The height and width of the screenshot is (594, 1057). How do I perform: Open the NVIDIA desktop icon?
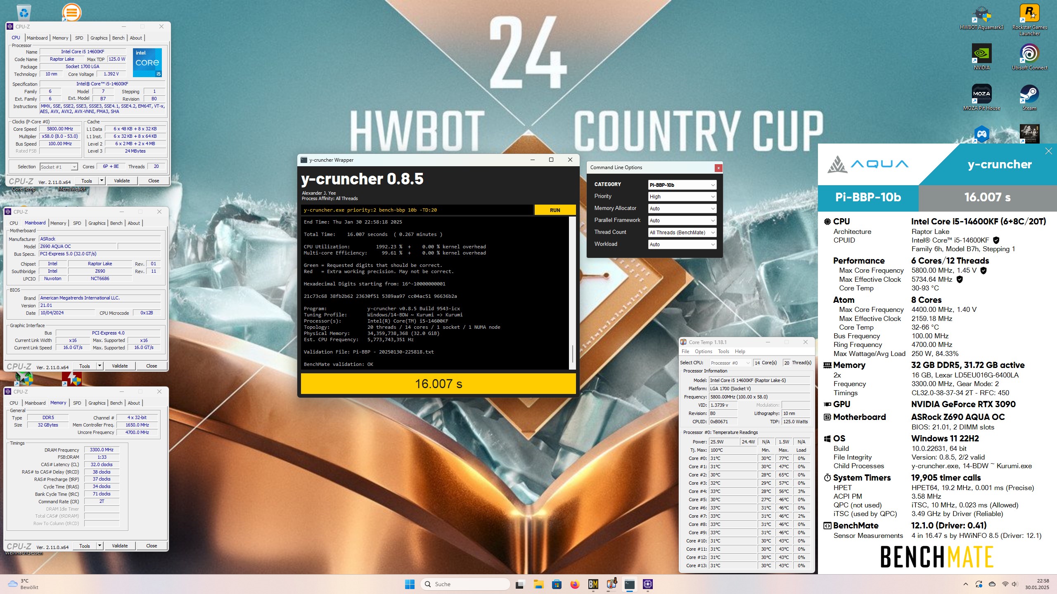(x=981, y=57)
